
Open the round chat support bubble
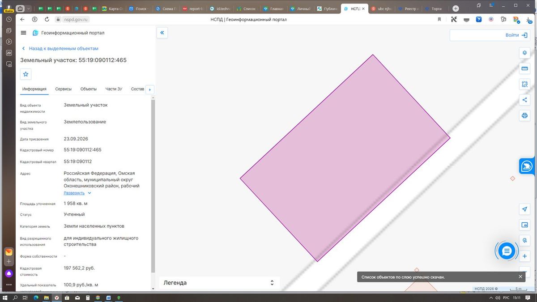pyautogui.click(x=507, y=251)
